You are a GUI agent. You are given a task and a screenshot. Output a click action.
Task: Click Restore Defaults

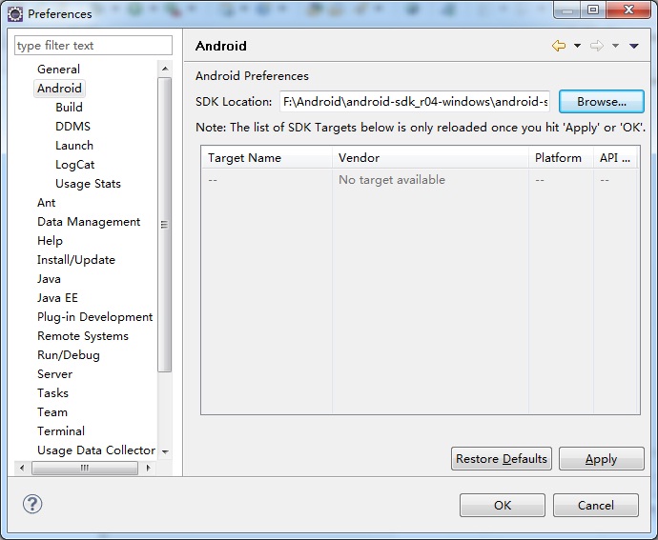point(501,459)
